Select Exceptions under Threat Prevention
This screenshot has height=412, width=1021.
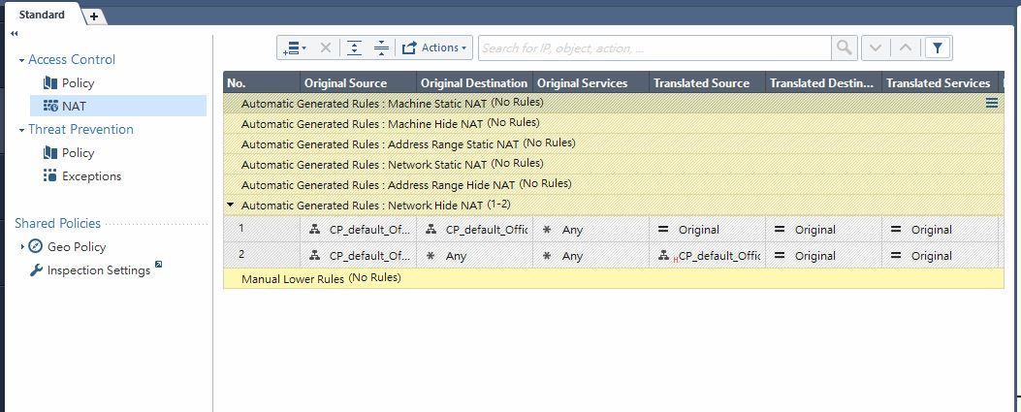click(91, 176)
